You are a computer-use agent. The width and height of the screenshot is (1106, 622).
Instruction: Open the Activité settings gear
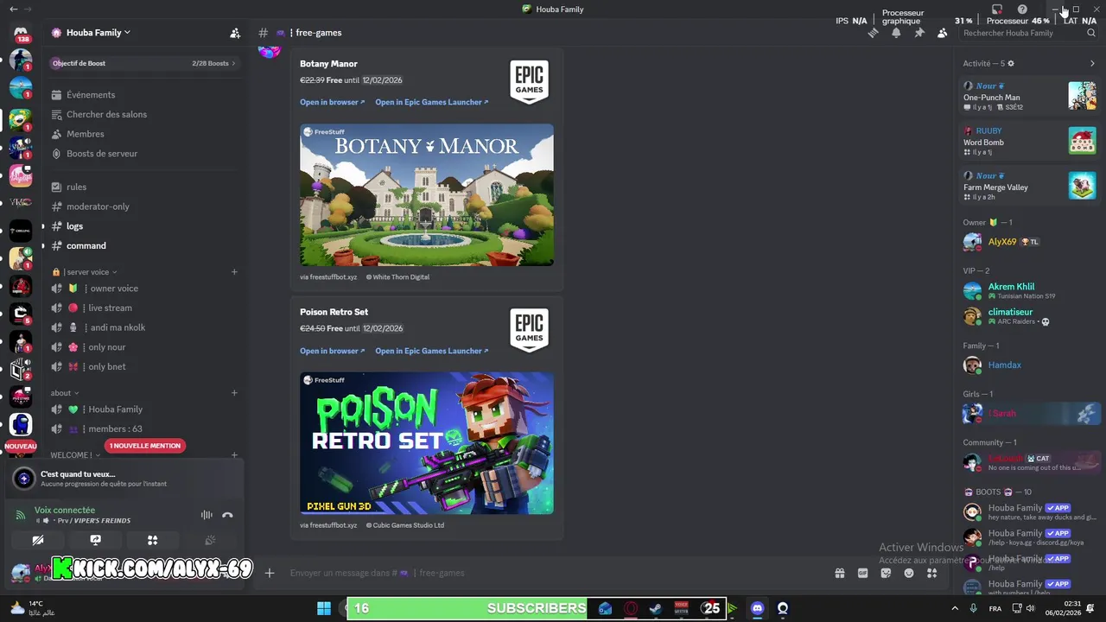click(x=1011, y=63)
